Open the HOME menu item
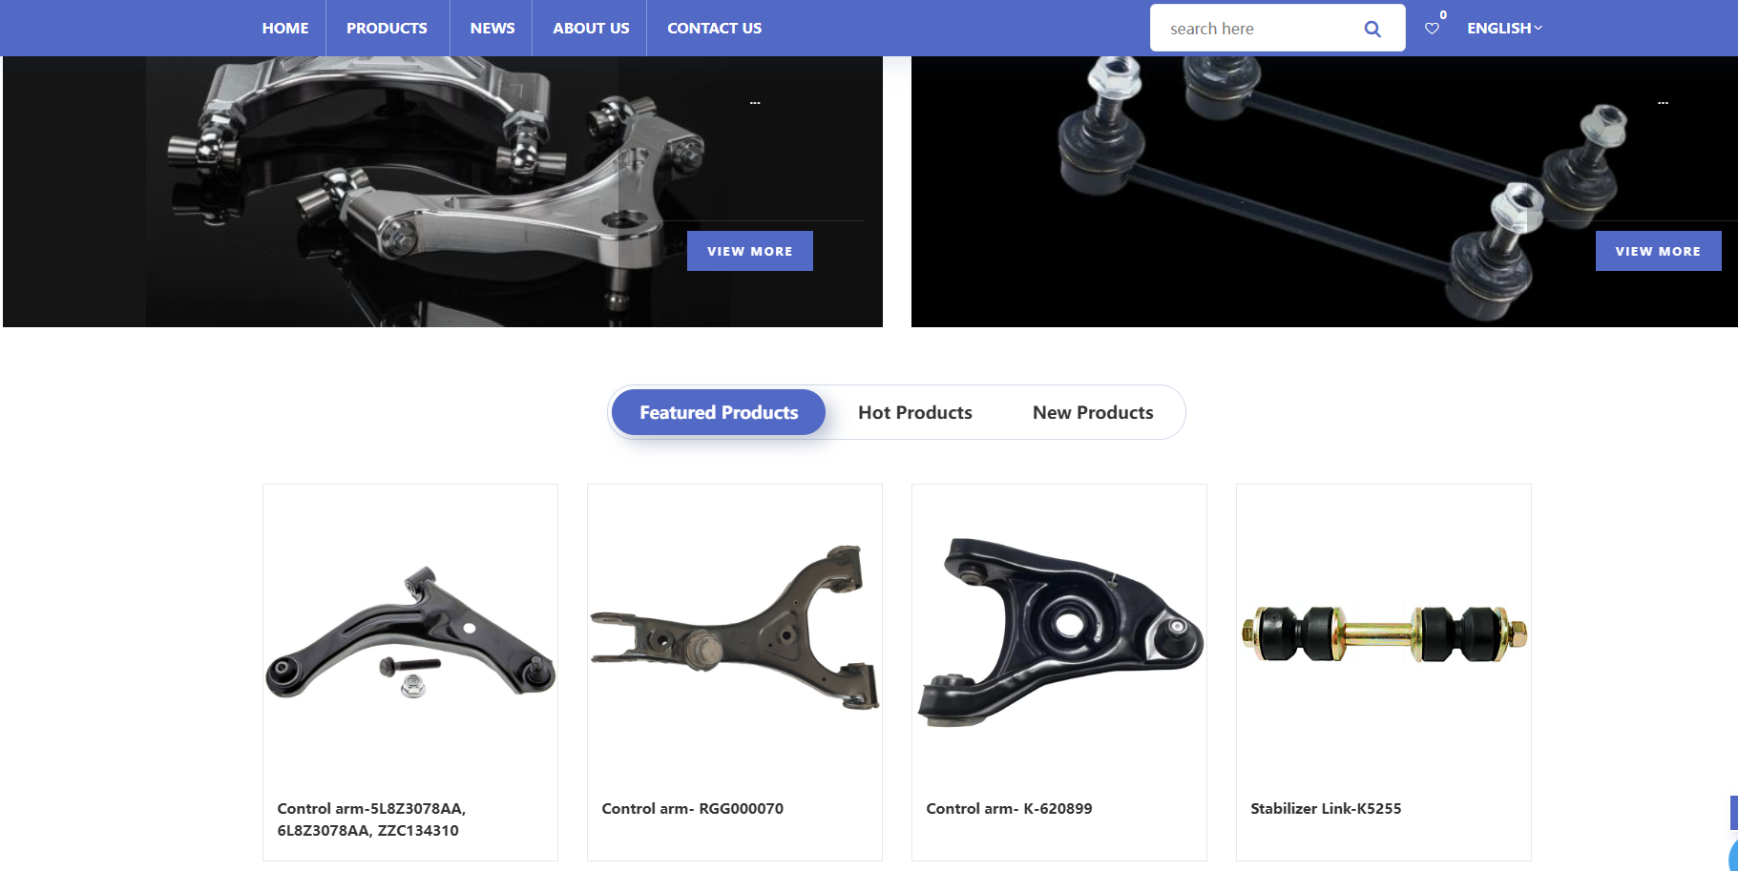Viewport: 1738px width, 871px height. coord(285,29)
